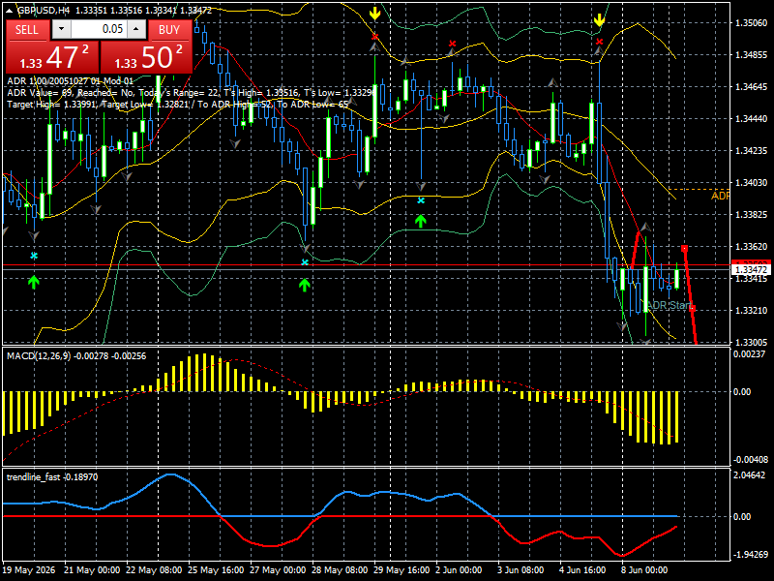Click the buy price tile 1.33 50

[146, 57]
